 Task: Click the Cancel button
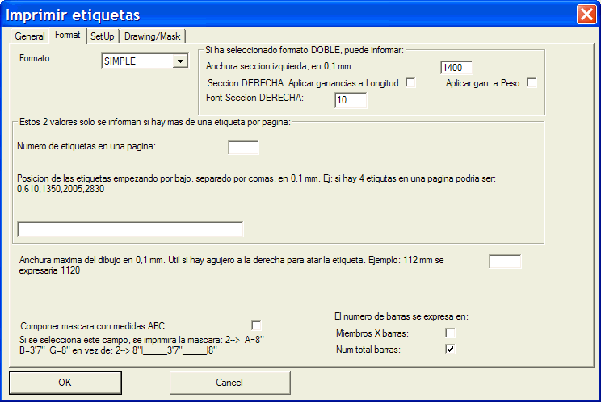[229, 382]
